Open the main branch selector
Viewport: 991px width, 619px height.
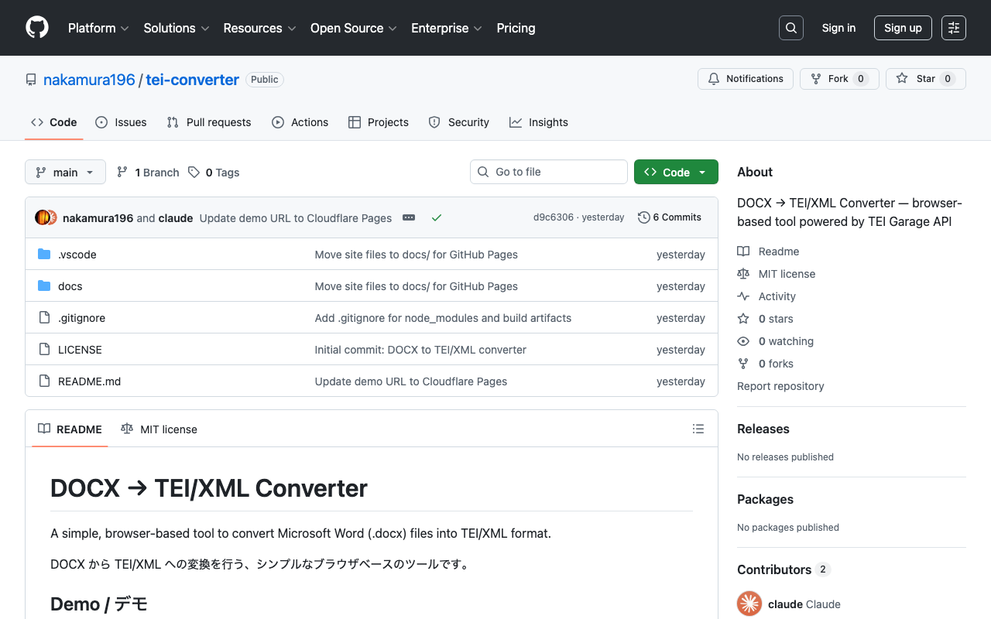pos(65,172)
